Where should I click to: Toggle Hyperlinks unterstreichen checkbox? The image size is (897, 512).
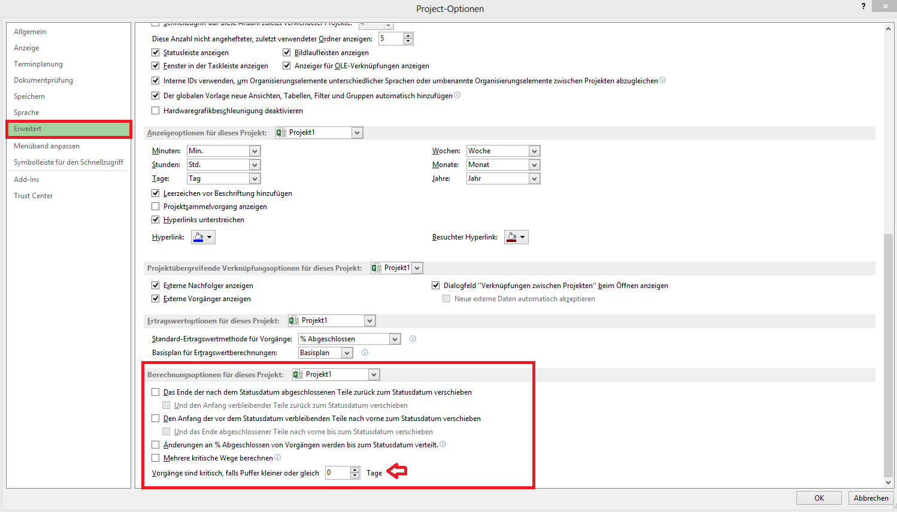(156, 220)
